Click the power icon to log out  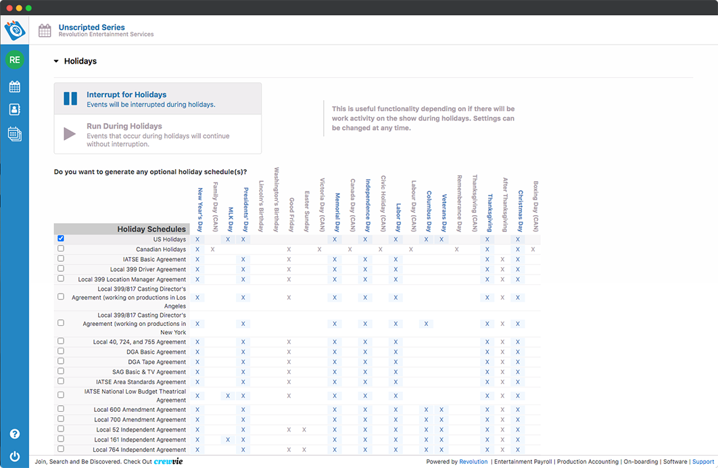(15, 456)
